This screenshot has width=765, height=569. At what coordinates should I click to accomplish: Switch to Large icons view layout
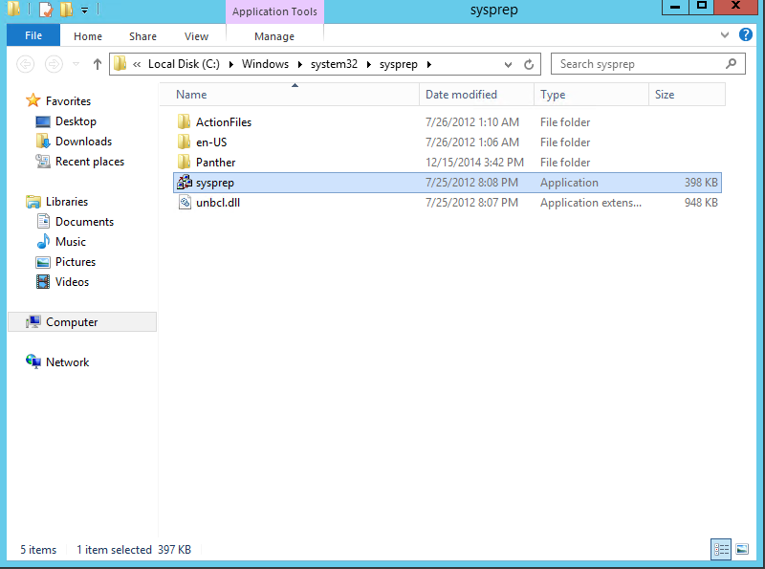[742, 550]
